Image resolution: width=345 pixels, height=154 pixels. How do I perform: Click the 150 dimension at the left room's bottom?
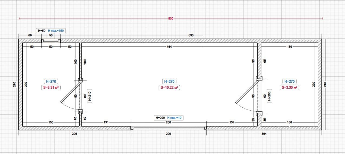51,123
